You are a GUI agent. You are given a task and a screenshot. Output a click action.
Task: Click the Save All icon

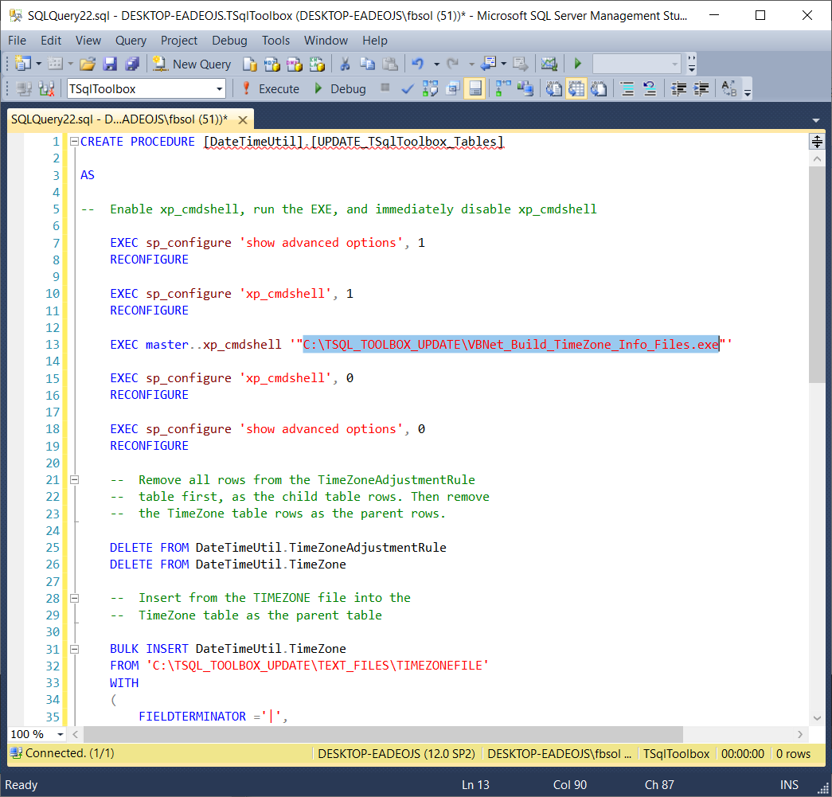click(x=131, y=64)
